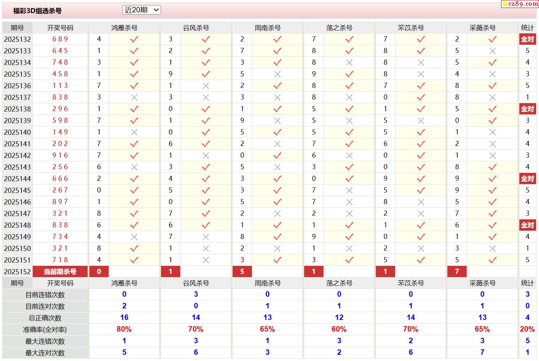The width and height of the screenshot is (539, 361).
Task: Click the 20% all-correct rate in 统计 column
Action: coord(527,329)
